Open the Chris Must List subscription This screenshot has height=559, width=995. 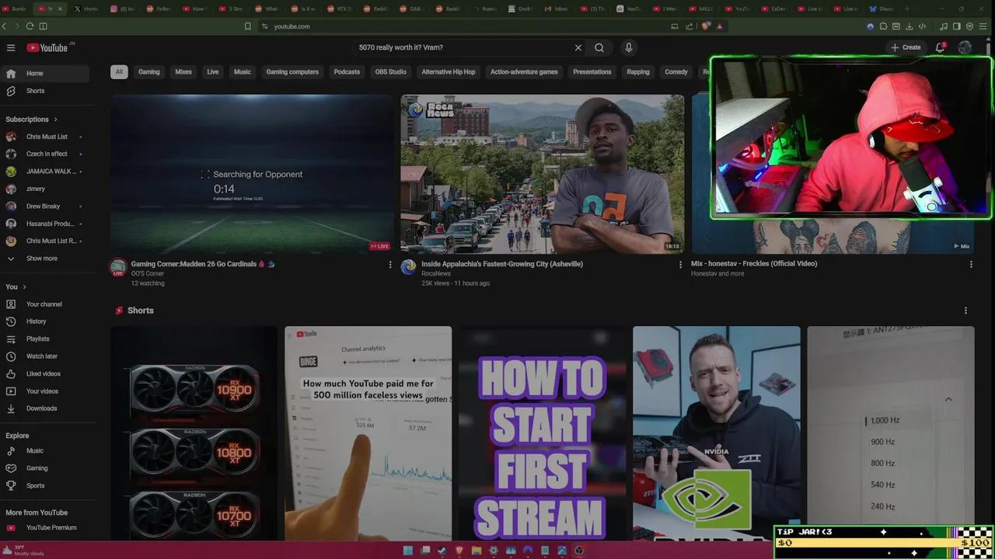(45, 137)
